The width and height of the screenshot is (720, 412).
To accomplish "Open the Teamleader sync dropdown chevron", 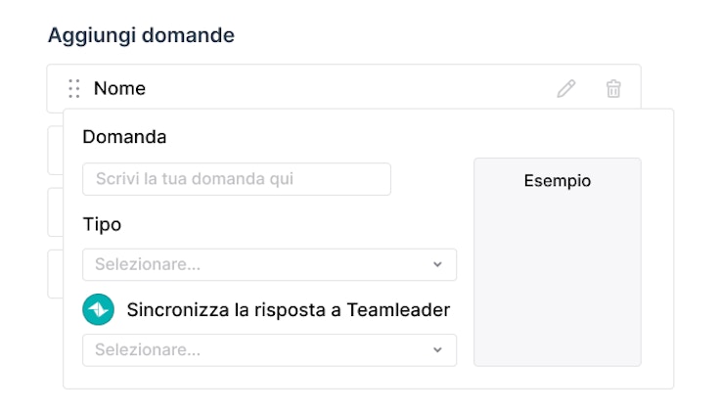I will coord(437,350).
